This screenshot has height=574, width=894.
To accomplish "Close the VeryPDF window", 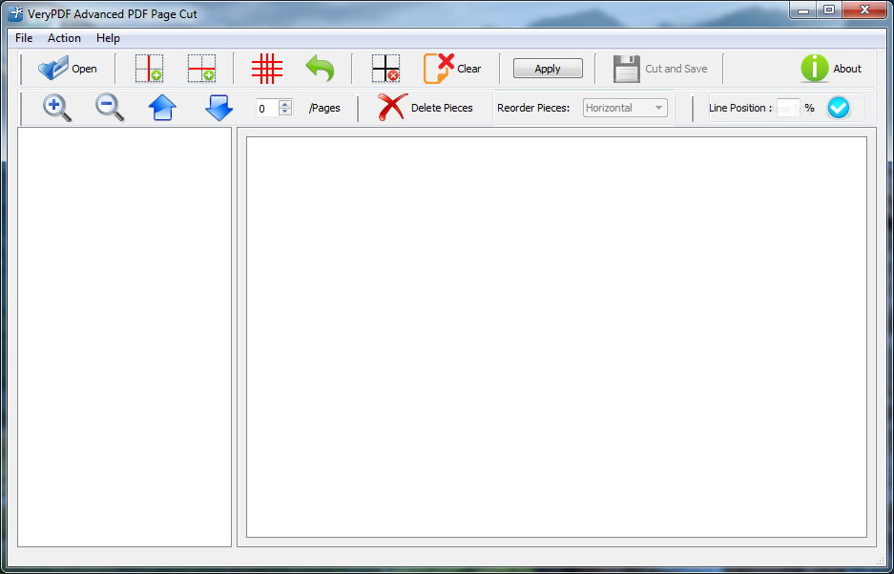I will coord(863,10).
